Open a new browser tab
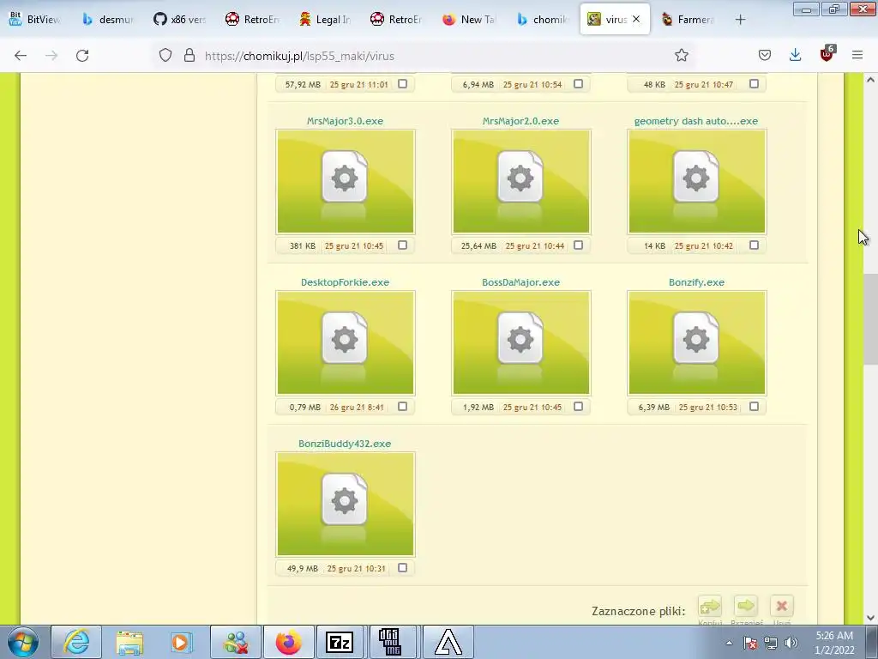Screen dimensions: 878x659 pos(740,20)
